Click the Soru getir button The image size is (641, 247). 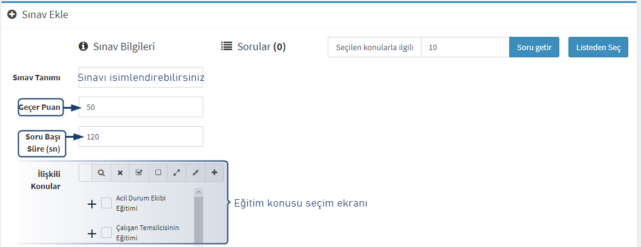click(535, 47)
